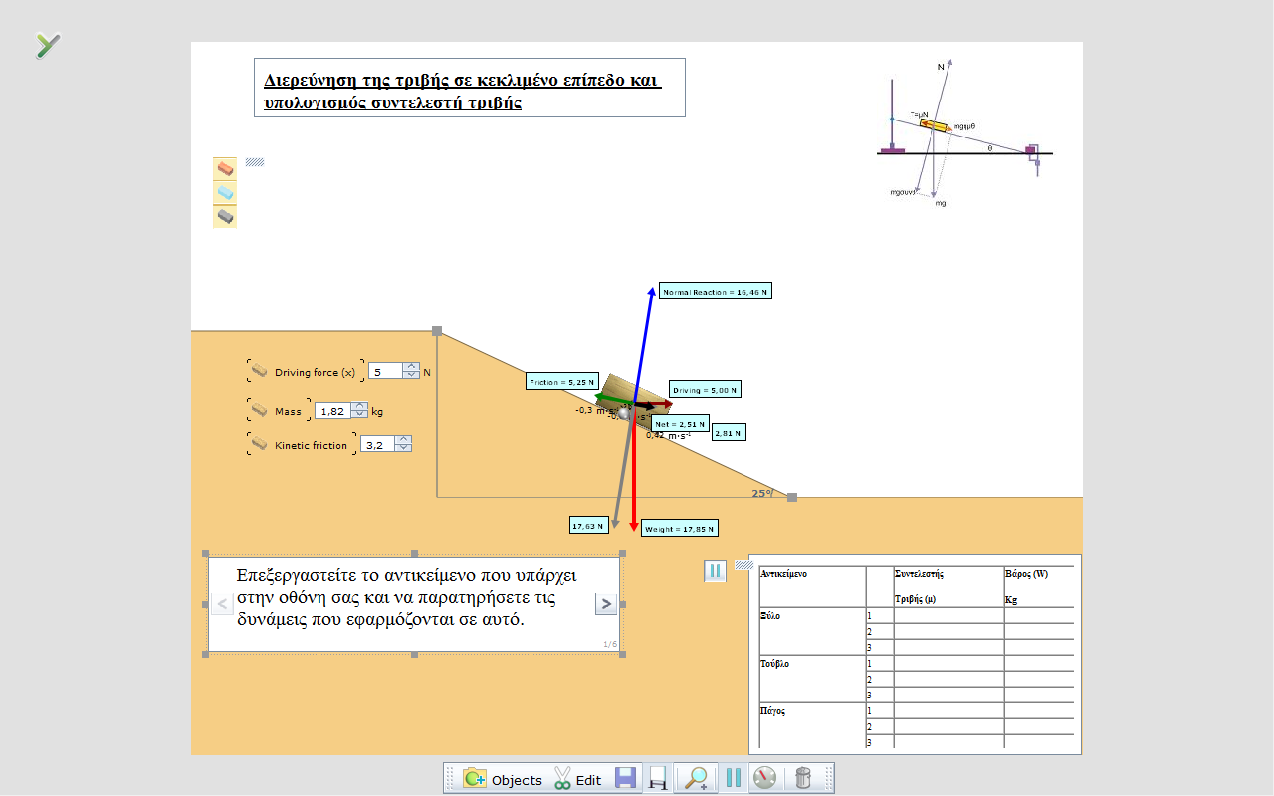1274x796 pixels.
Task: Click the instruction text paragraph
Action: [x=407, y=597]
